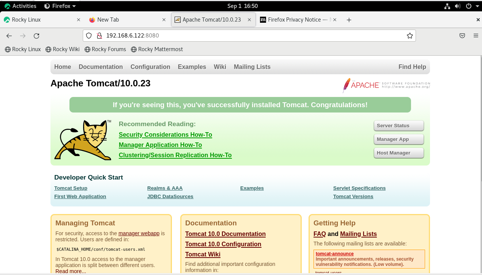This screenshot has width=482, height=275.
Task: Click the Manager App button
Action: pos(399,139)
